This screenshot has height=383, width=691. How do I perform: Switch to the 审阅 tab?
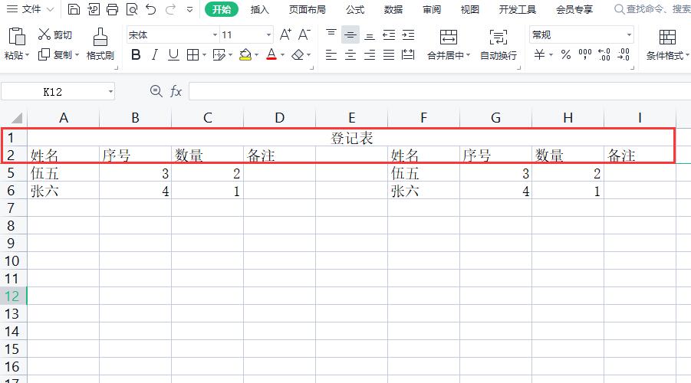[x=432, y=9]
